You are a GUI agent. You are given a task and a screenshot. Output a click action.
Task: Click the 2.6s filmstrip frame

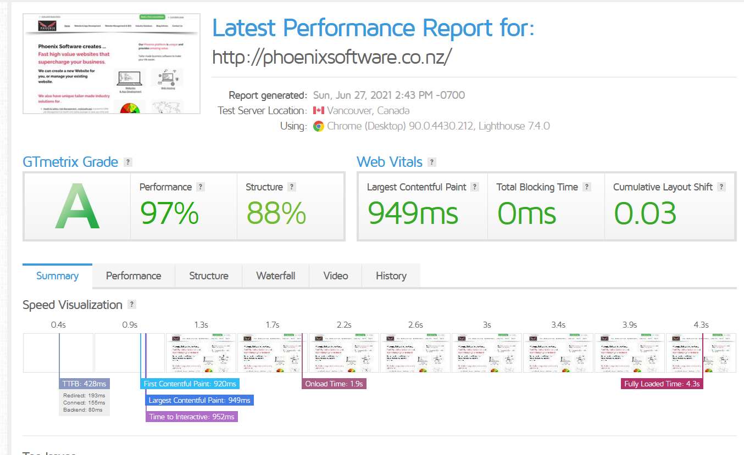click(415, 353)
